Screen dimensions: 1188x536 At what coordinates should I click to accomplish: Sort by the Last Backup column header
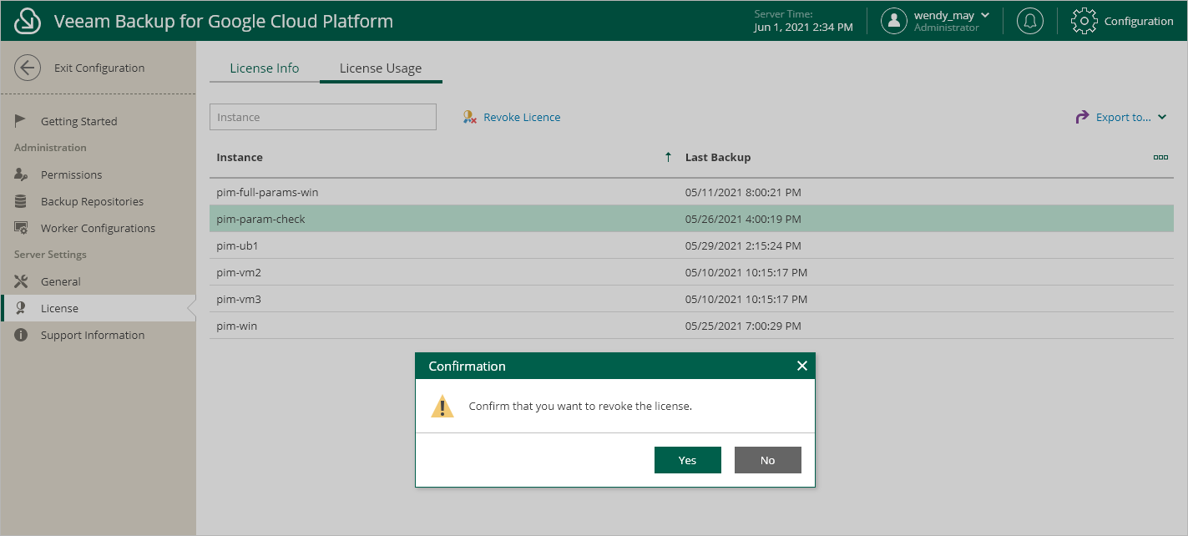pyautogui.click(x=718, y=157)
